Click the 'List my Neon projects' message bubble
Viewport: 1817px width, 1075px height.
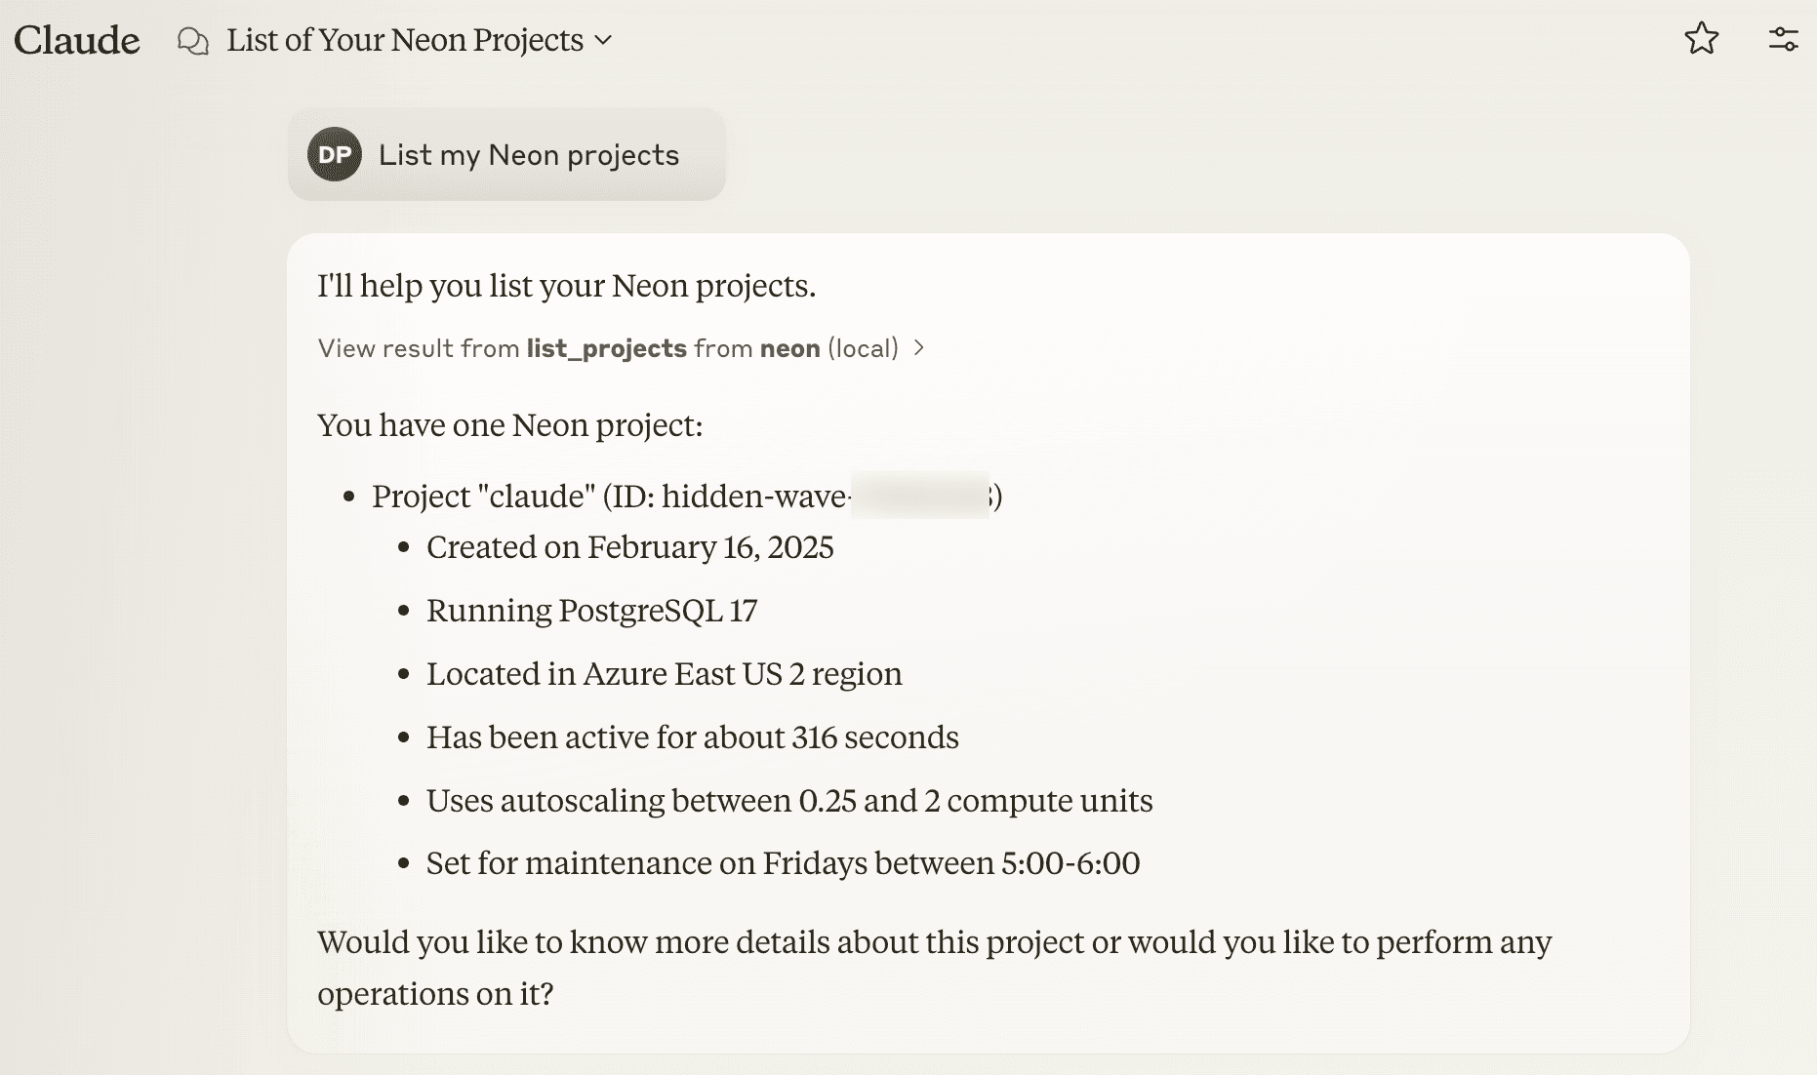528,155
